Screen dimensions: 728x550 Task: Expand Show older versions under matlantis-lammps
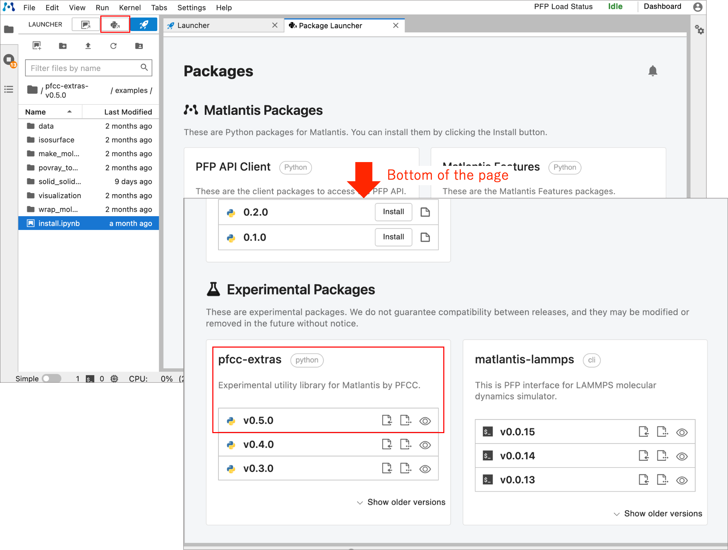click(x=658, y=513)
